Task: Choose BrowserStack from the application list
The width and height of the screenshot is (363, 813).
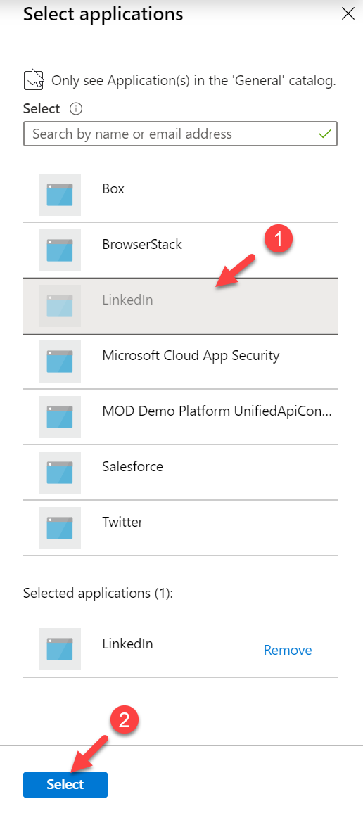Action: point(181,250)
